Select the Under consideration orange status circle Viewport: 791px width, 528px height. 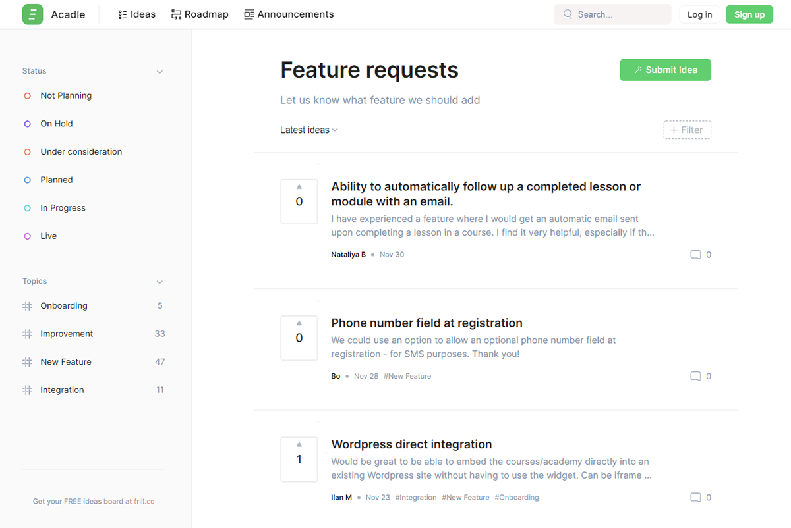pyautogui.click(x=27, y=152)
